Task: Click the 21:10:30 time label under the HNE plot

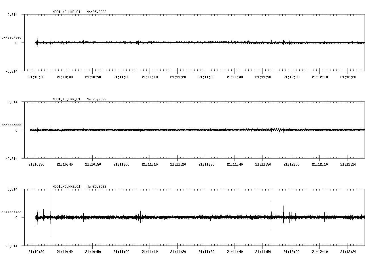Action: coord(36,77)
